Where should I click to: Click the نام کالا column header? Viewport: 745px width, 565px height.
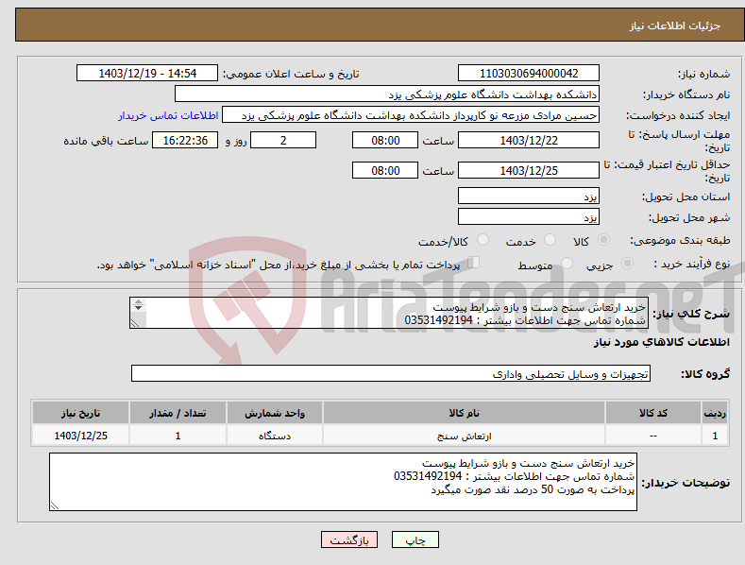click(465, 413)
